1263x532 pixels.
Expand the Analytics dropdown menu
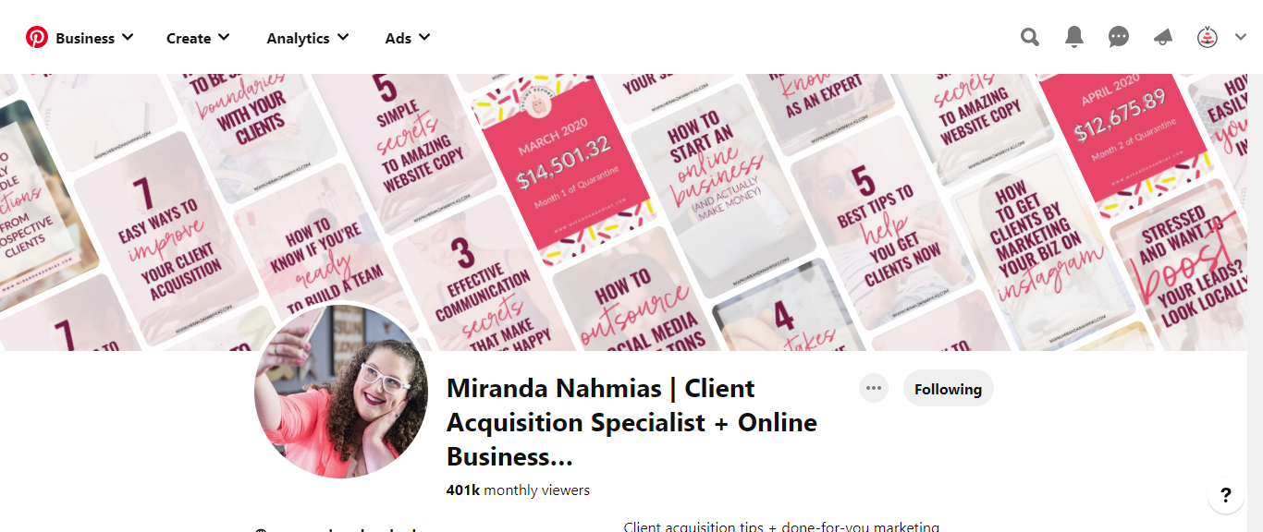click(x=308, y=38)
